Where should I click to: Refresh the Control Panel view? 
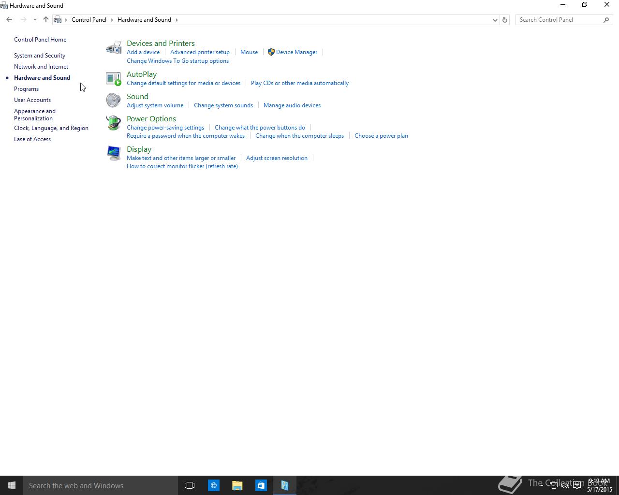click(505, 20)
